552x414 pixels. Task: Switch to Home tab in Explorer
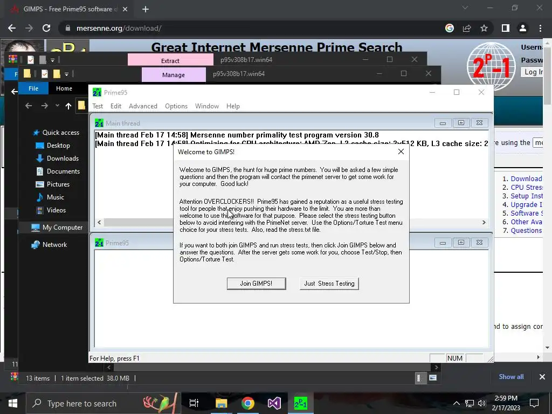[x=64, y=88]
